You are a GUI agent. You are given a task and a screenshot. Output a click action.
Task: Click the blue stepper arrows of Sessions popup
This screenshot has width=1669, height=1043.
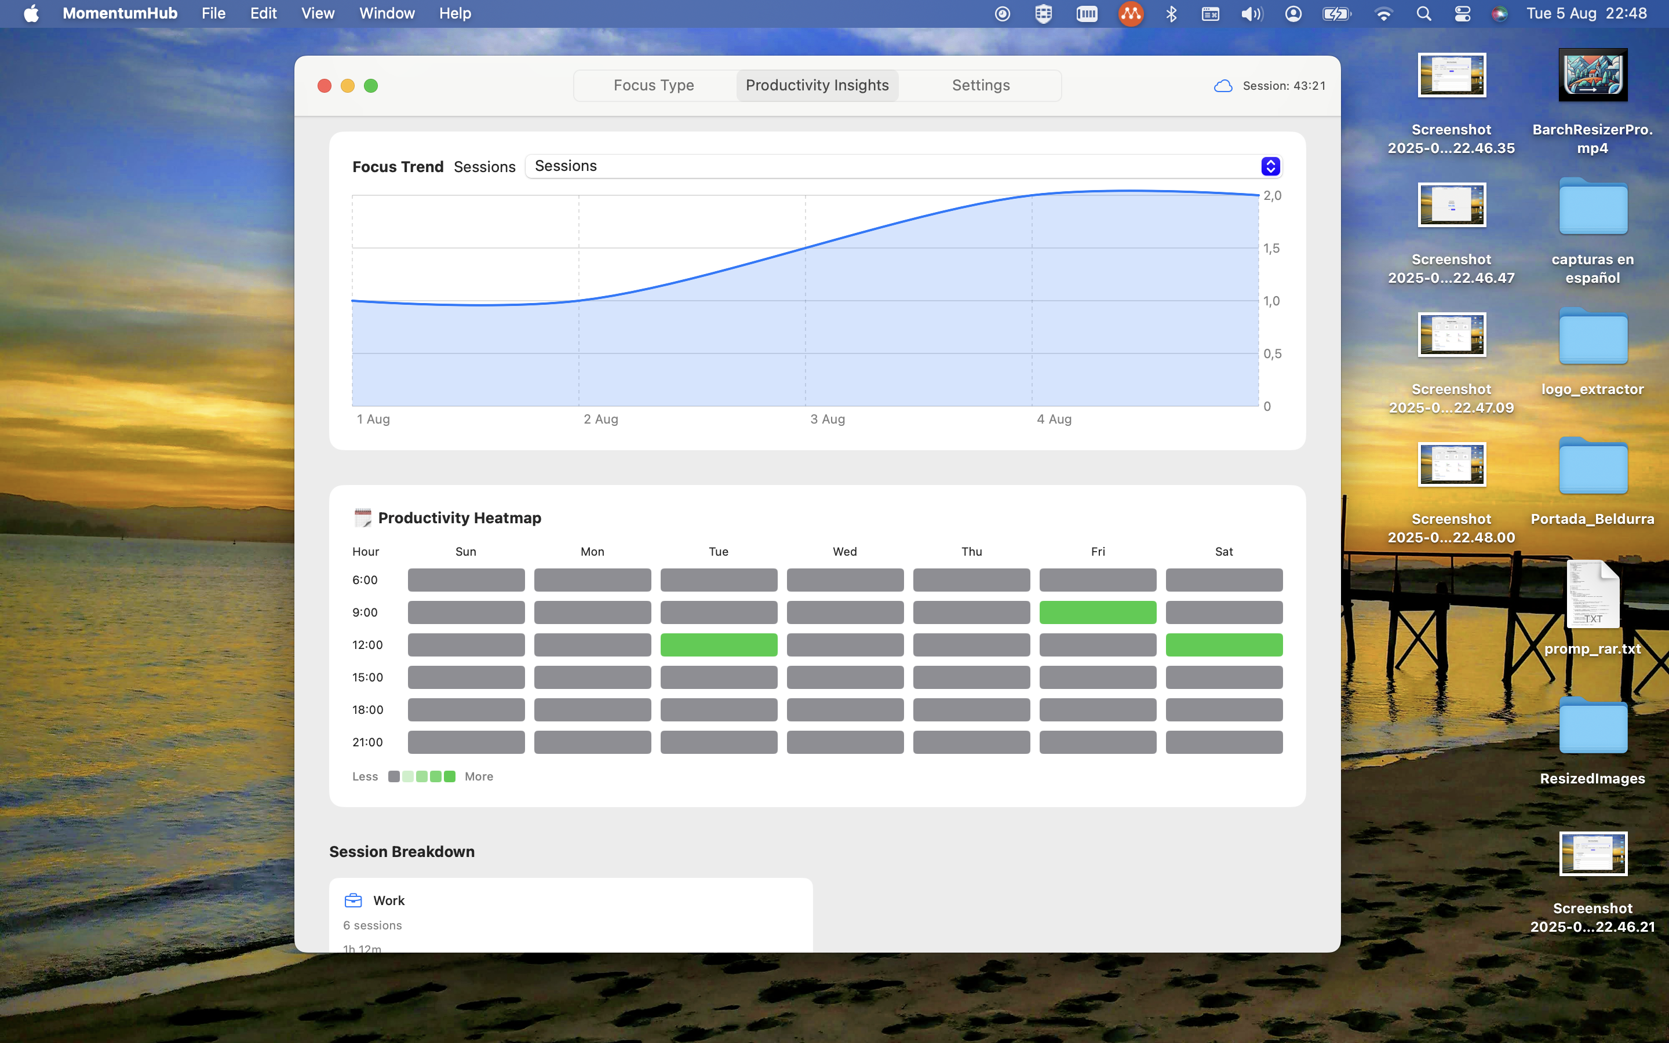click(1270, 166)
